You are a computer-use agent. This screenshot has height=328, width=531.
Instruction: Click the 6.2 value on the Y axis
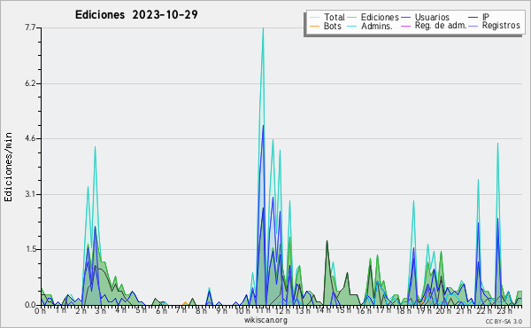pos(30,83)
